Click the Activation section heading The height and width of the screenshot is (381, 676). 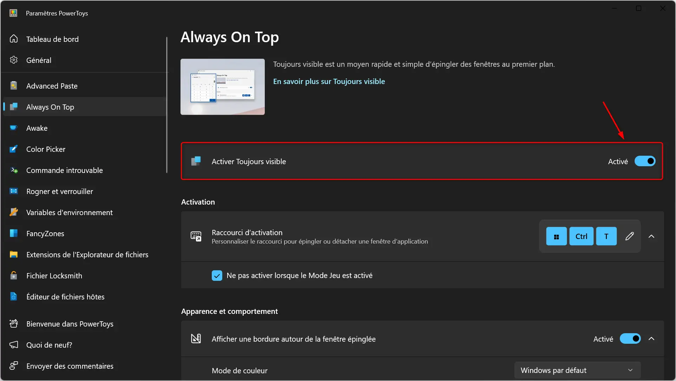198,202
